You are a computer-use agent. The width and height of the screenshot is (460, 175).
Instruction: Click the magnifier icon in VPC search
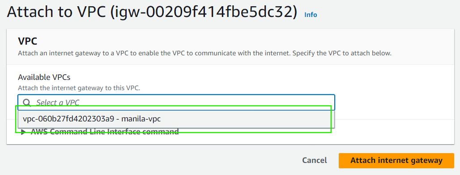27,102
